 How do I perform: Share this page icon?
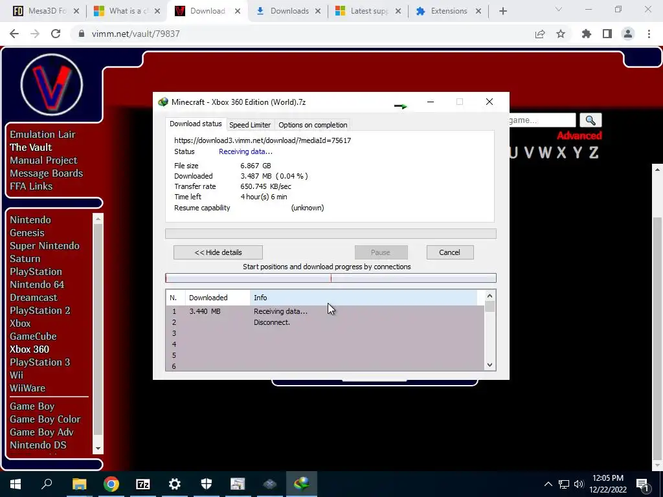(540, 34)
